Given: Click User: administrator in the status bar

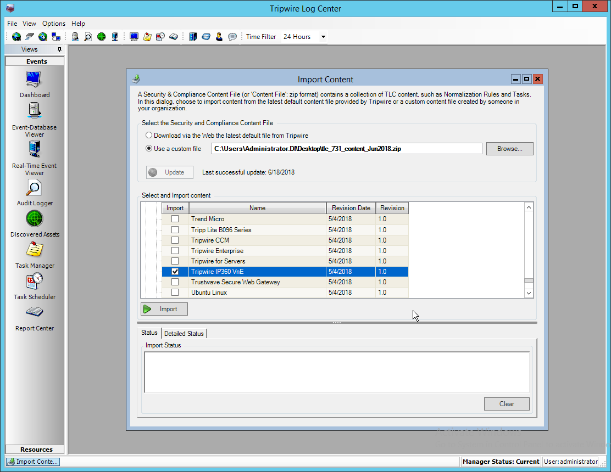Looking at the screenshot, I should [570, 462].
